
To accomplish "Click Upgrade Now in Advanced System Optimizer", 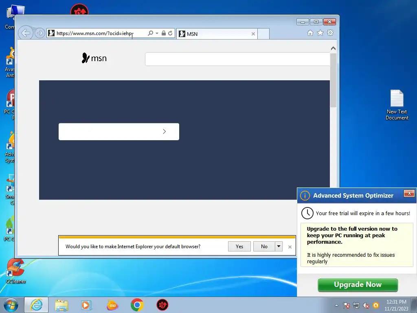I will point(358,285).
